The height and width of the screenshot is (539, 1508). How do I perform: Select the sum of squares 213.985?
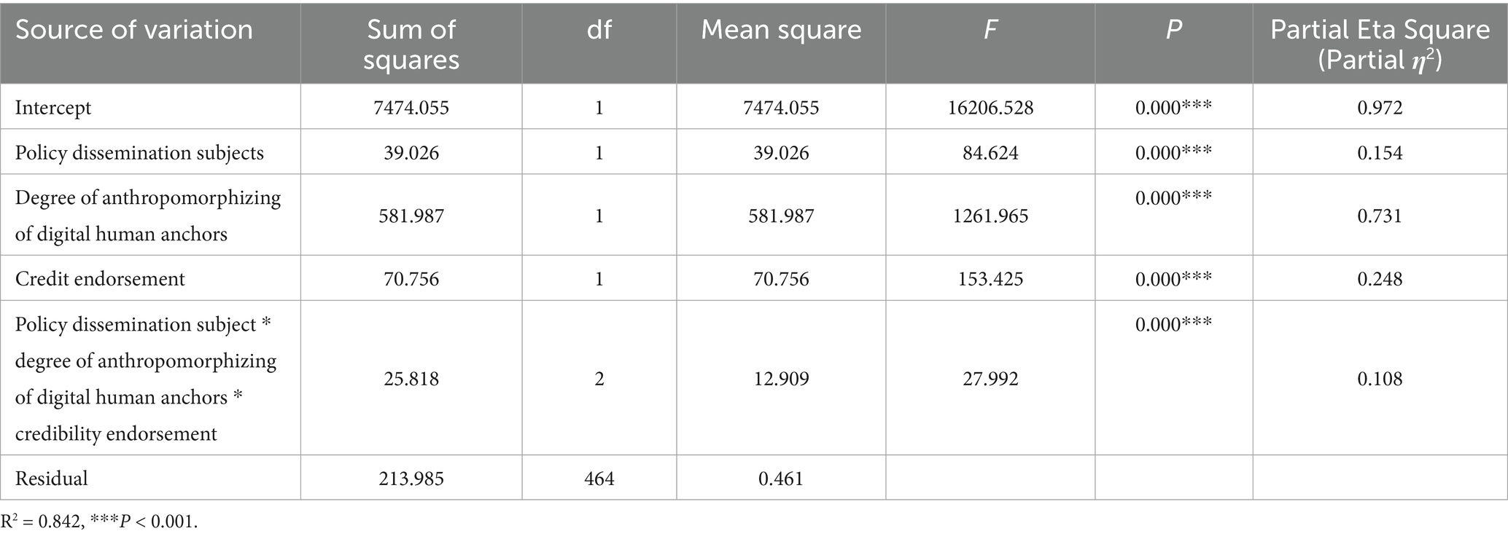411,479
